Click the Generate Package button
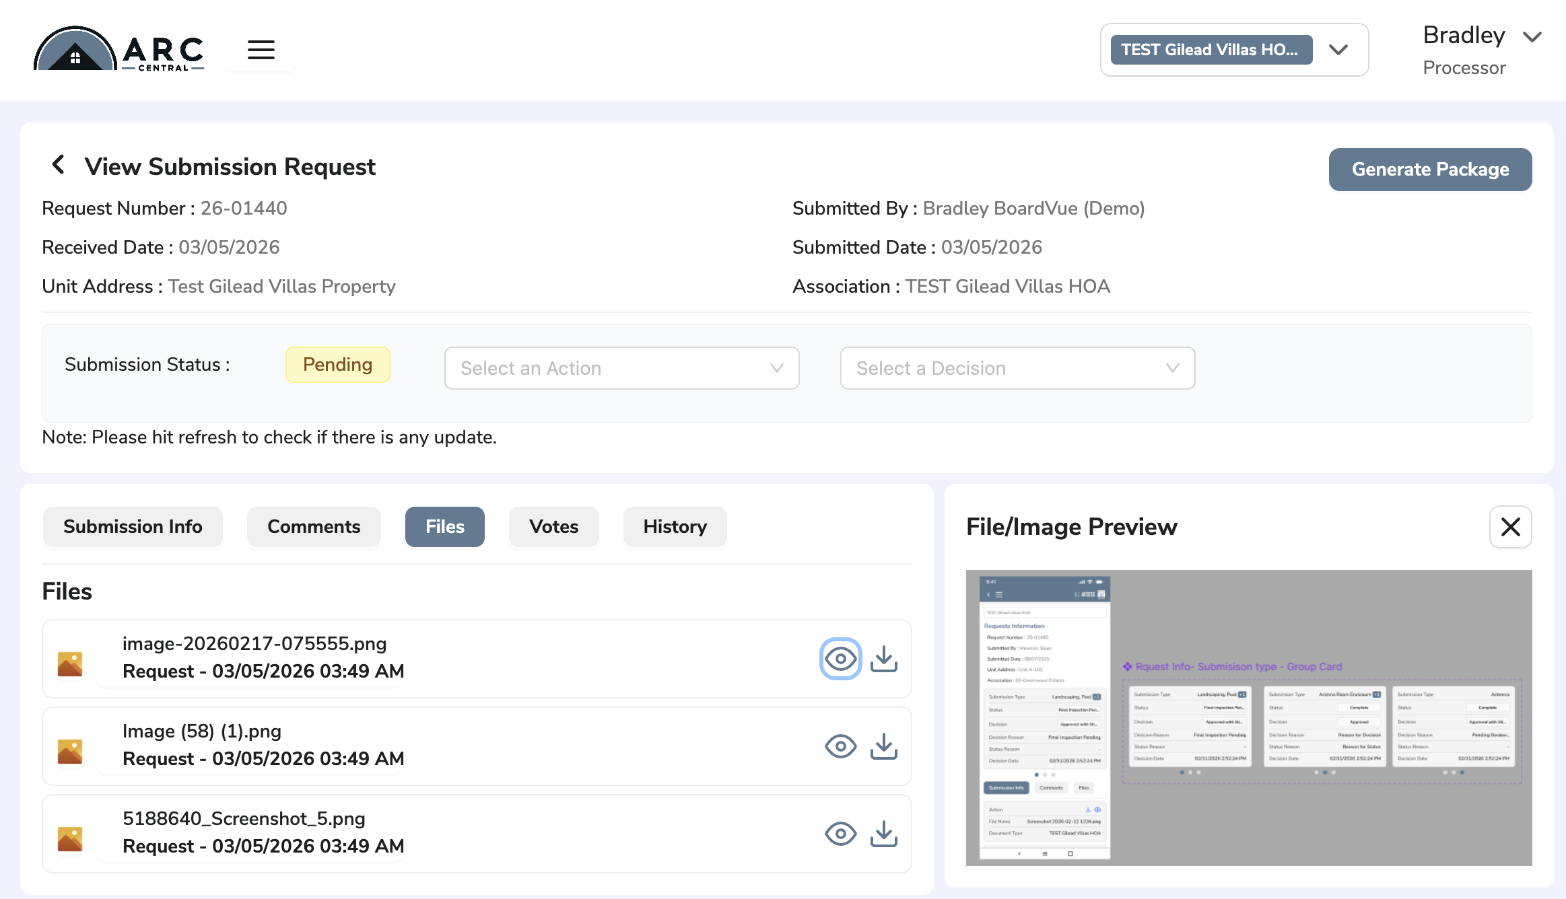This screenshot has height=899, width=1566. [1430, 170]
